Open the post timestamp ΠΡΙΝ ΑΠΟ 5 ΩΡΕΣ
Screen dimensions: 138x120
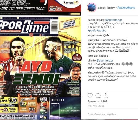(x=96, y=106)
